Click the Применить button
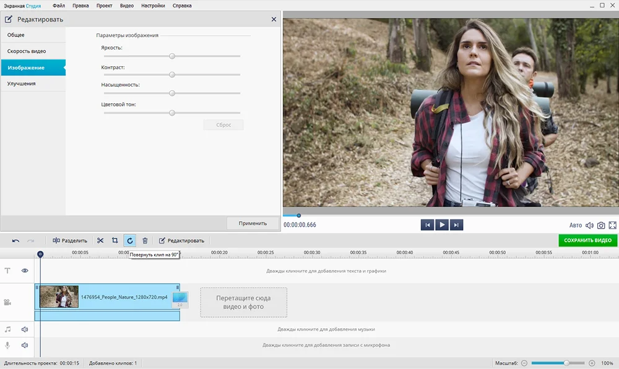The height and width of the screenshot is (369, 619). 252,223
